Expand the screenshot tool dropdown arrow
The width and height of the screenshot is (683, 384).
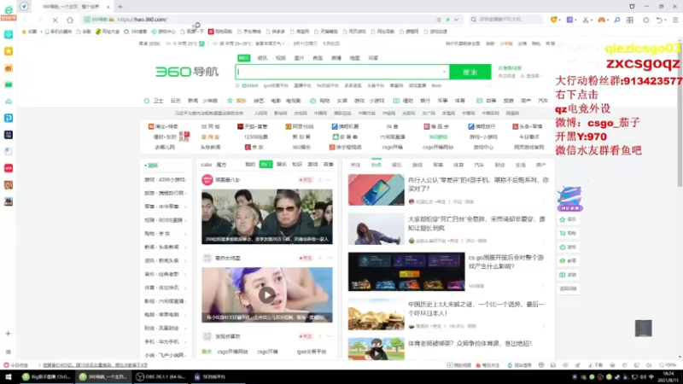[591, 20]
